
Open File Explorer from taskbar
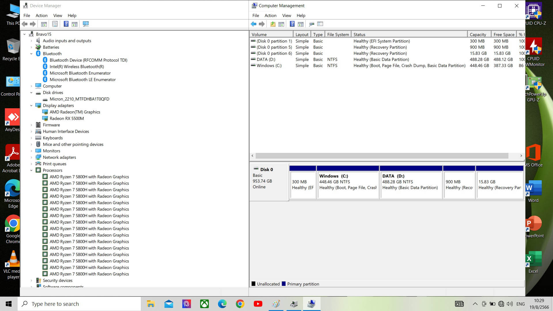(151, 304)
